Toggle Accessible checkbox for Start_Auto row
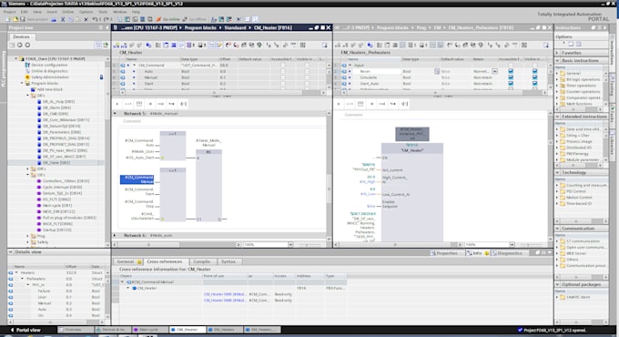The height and width of the screenshot is (337, 619). point(511,84)
